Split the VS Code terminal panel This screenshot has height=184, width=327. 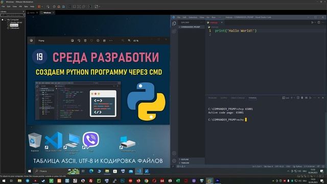coord(298,98)
